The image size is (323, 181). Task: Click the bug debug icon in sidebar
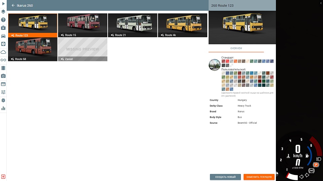pos(3,100)
